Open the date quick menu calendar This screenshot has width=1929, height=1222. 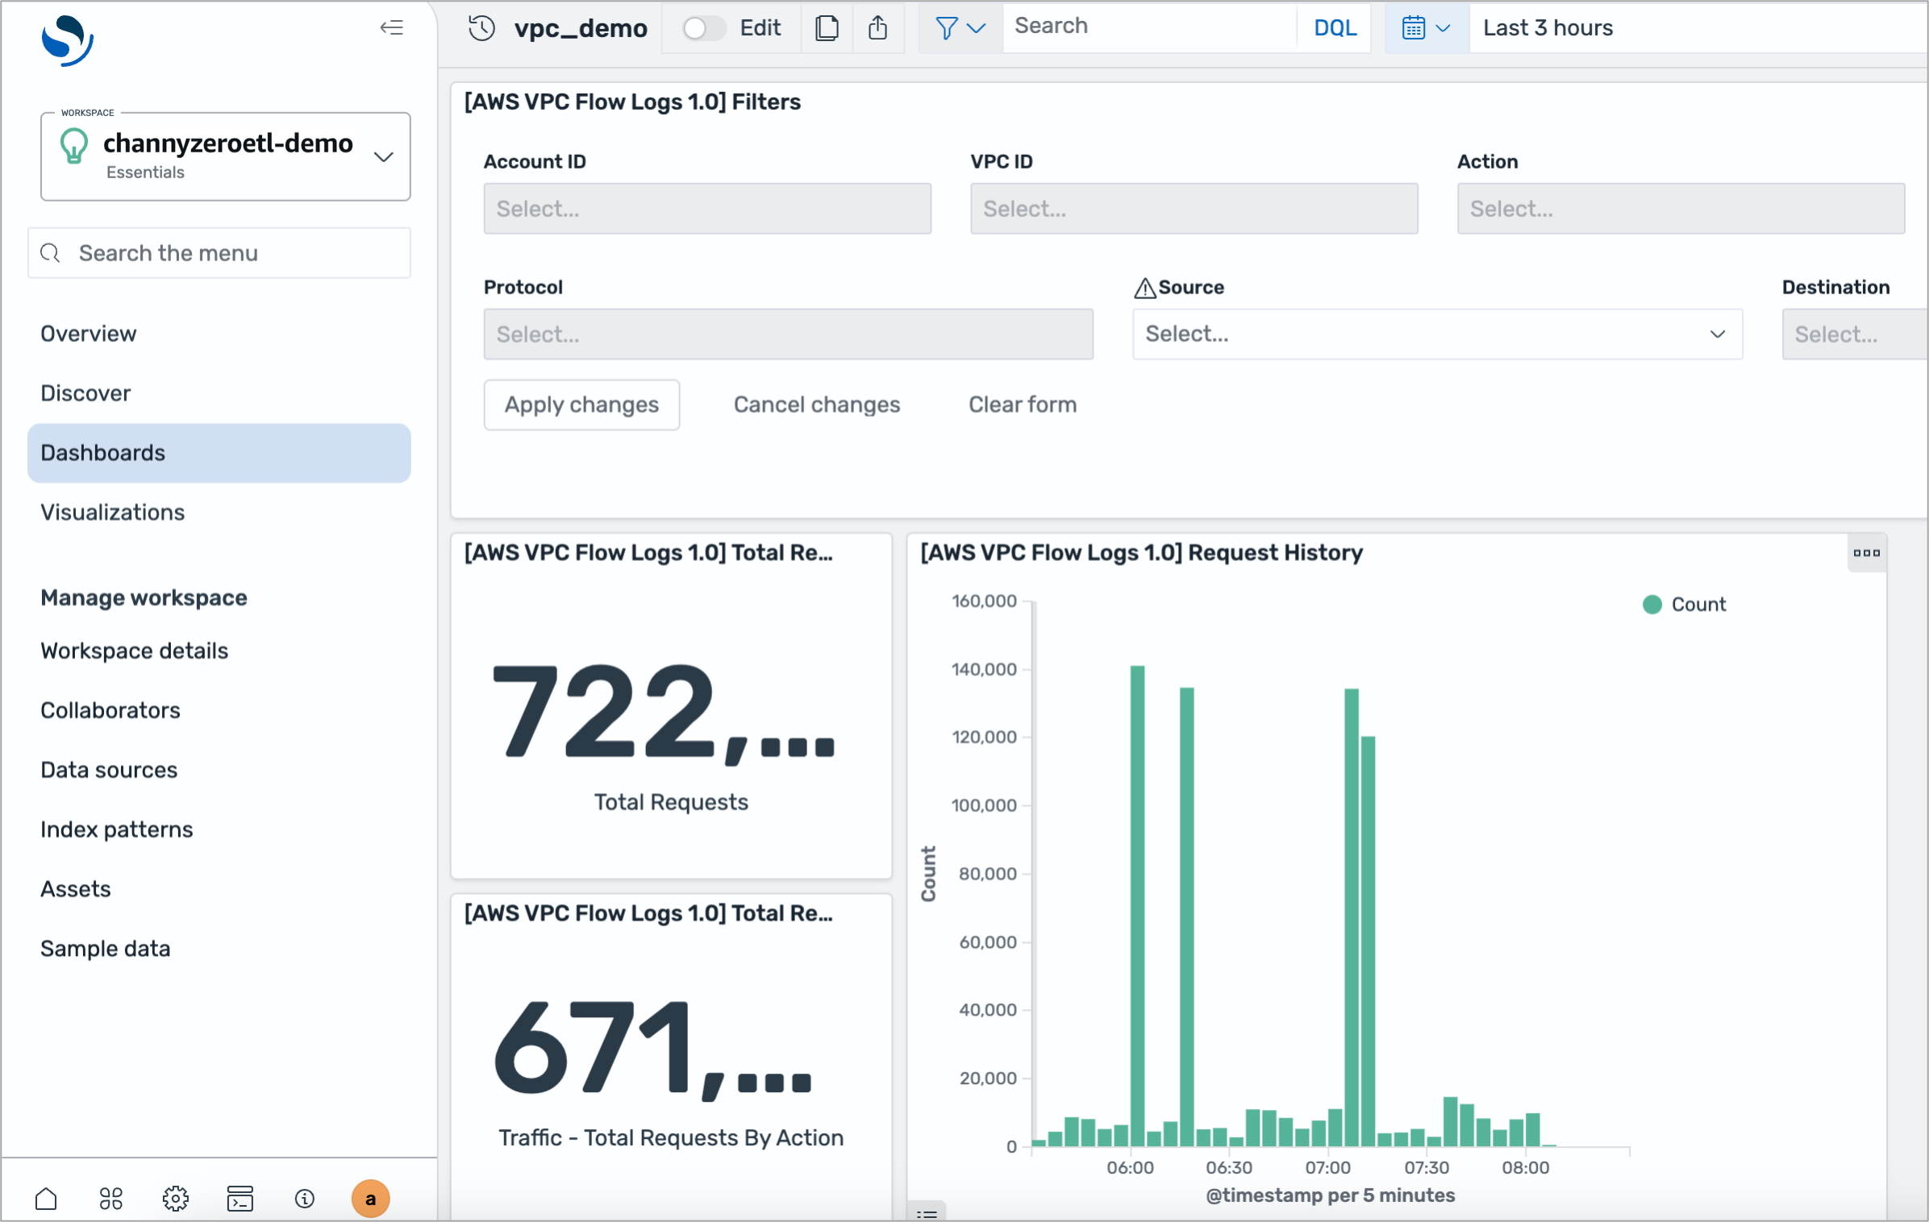click(1426, 27)
